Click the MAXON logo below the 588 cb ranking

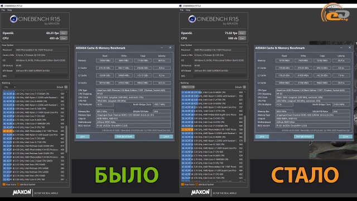[200, 193]
